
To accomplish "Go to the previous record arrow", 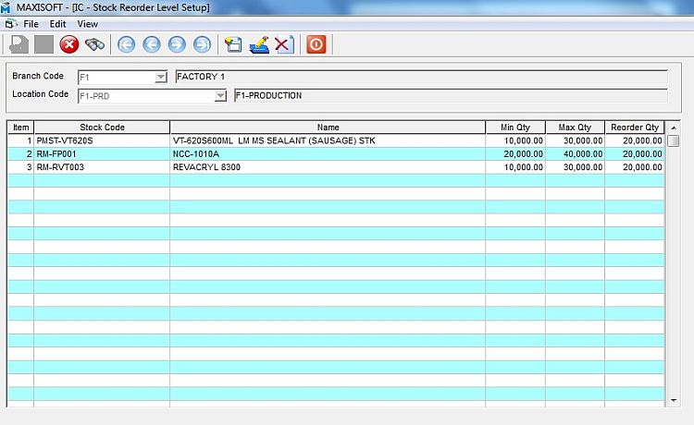I will [x=151, y=44].
